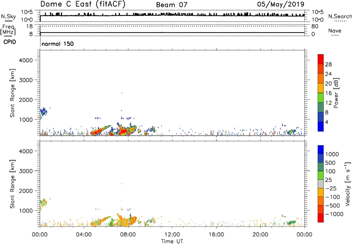Click the "12" power colorbar label

tap(328, 103)
